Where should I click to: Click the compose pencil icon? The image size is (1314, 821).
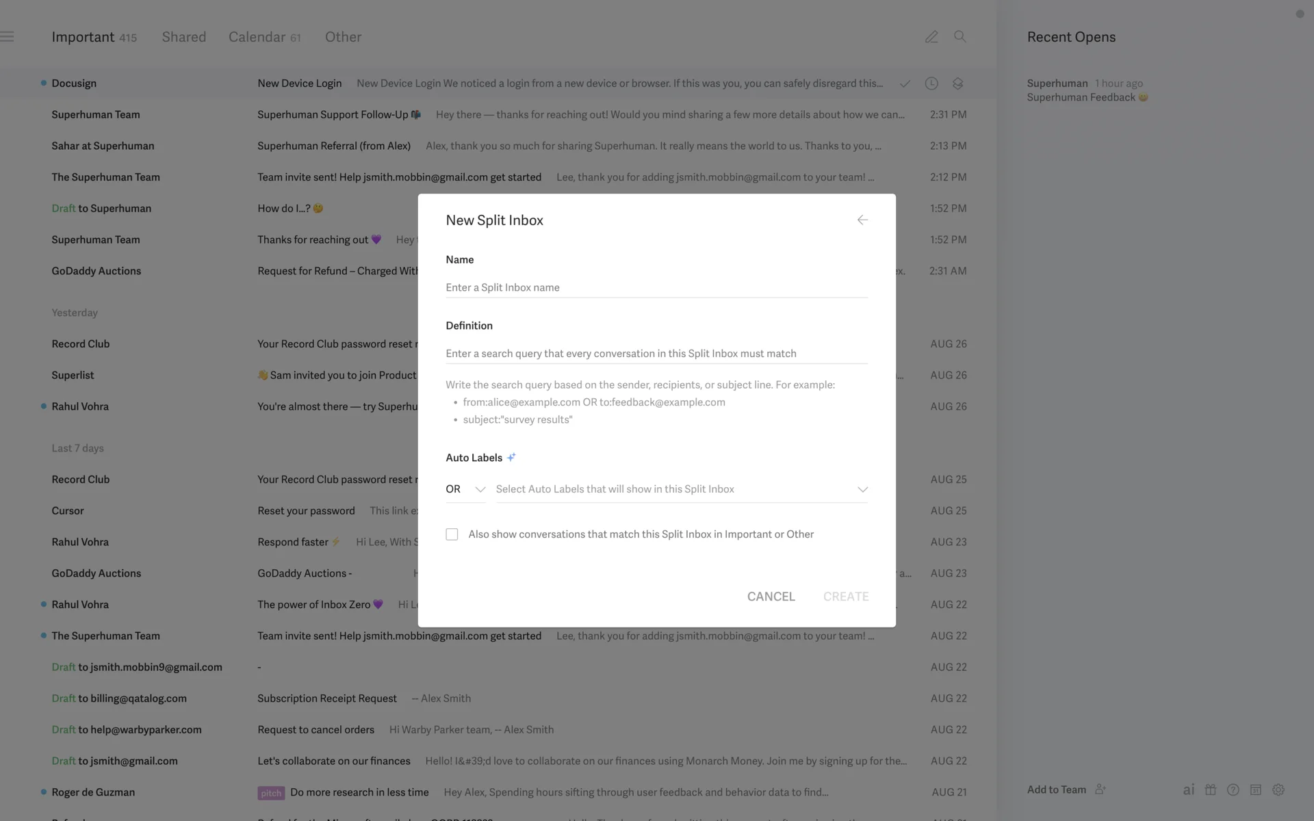coord(931,37)
